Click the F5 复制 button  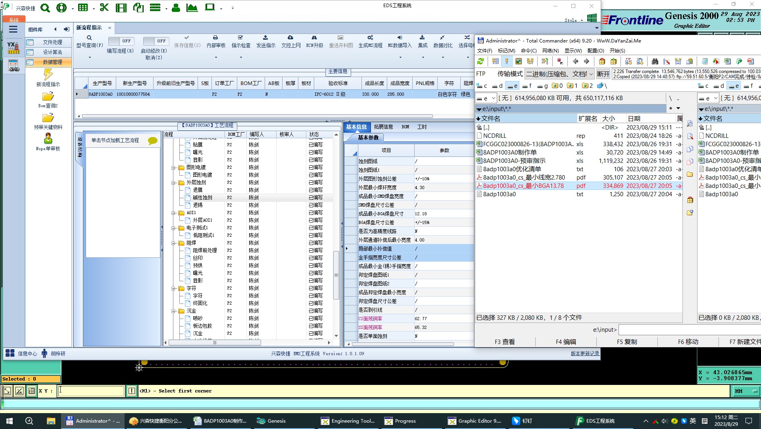627,342
